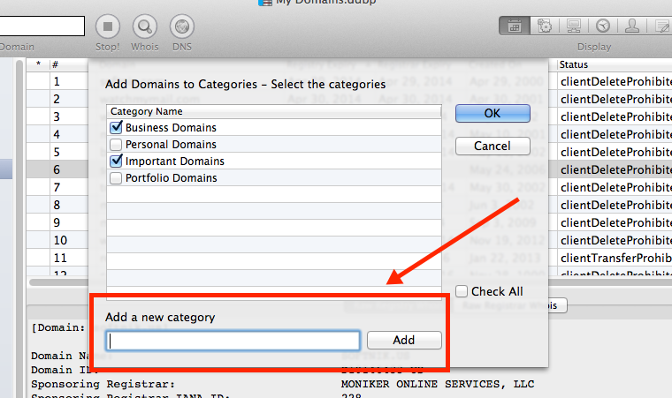The height and width of the screenshot is (398, 672).
Task: Select table row number 7
Action: tap(57, 187)
